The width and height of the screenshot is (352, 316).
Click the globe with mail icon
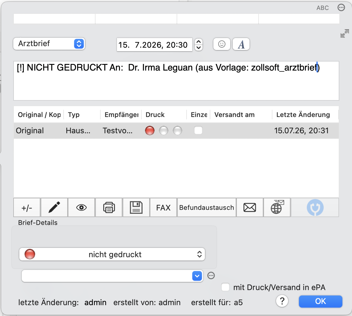[x=277, y=207]
